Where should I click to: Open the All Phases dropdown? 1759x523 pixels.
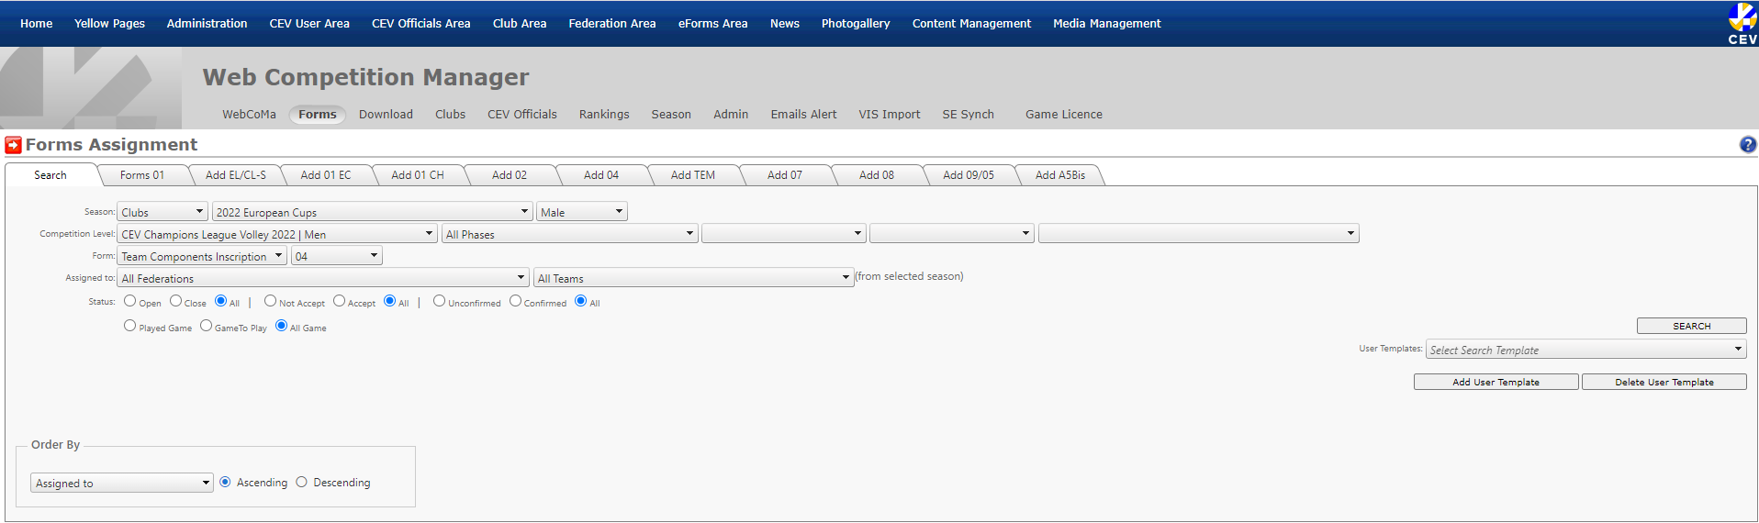pyautogui.click(x=570, y=234)
